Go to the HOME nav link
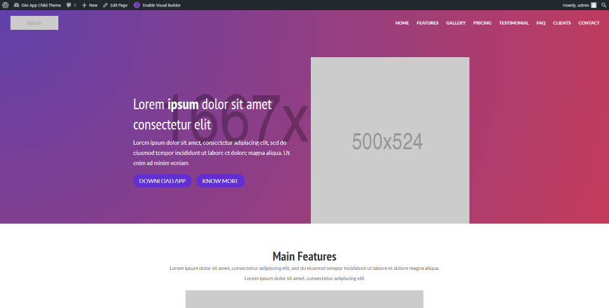The width and height of the screenshot is (609, 308). pos(402,23)
